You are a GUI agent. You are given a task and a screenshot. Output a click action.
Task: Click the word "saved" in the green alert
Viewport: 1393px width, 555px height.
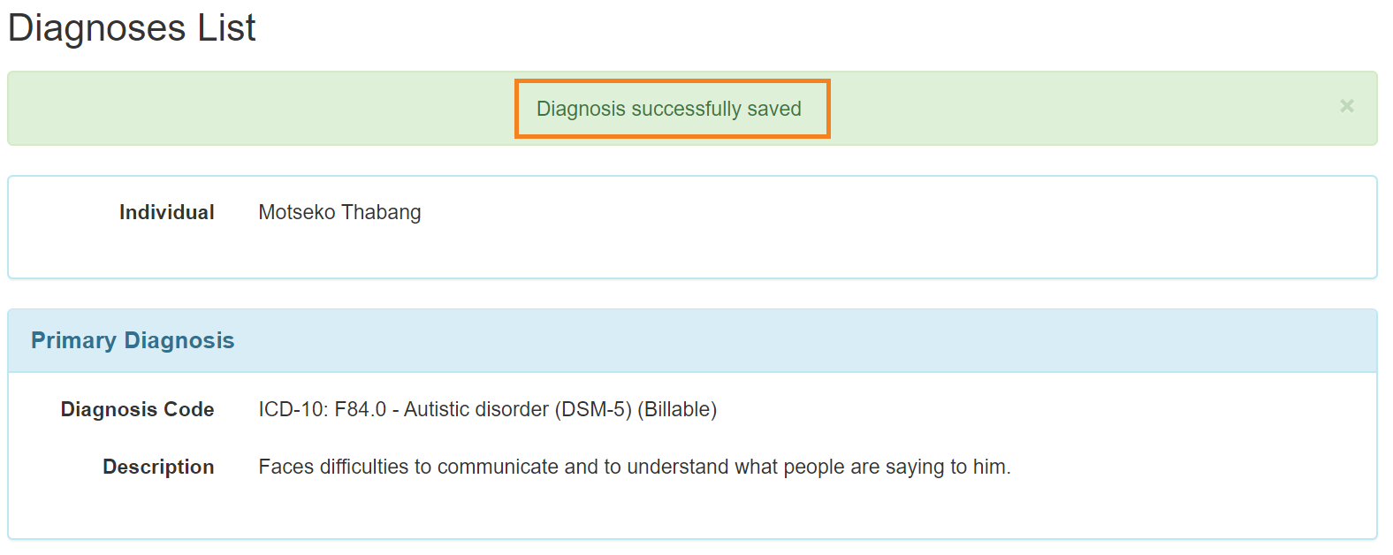(774, 109)
